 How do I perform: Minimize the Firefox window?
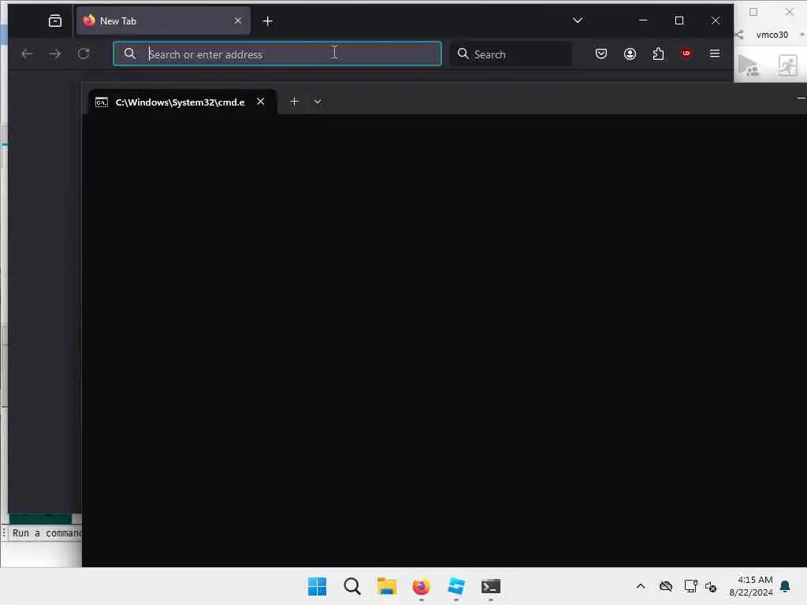(x=643, y=20)
